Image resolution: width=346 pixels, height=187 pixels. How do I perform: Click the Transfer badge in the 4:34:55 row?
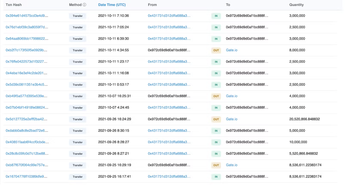coord(78,50)
